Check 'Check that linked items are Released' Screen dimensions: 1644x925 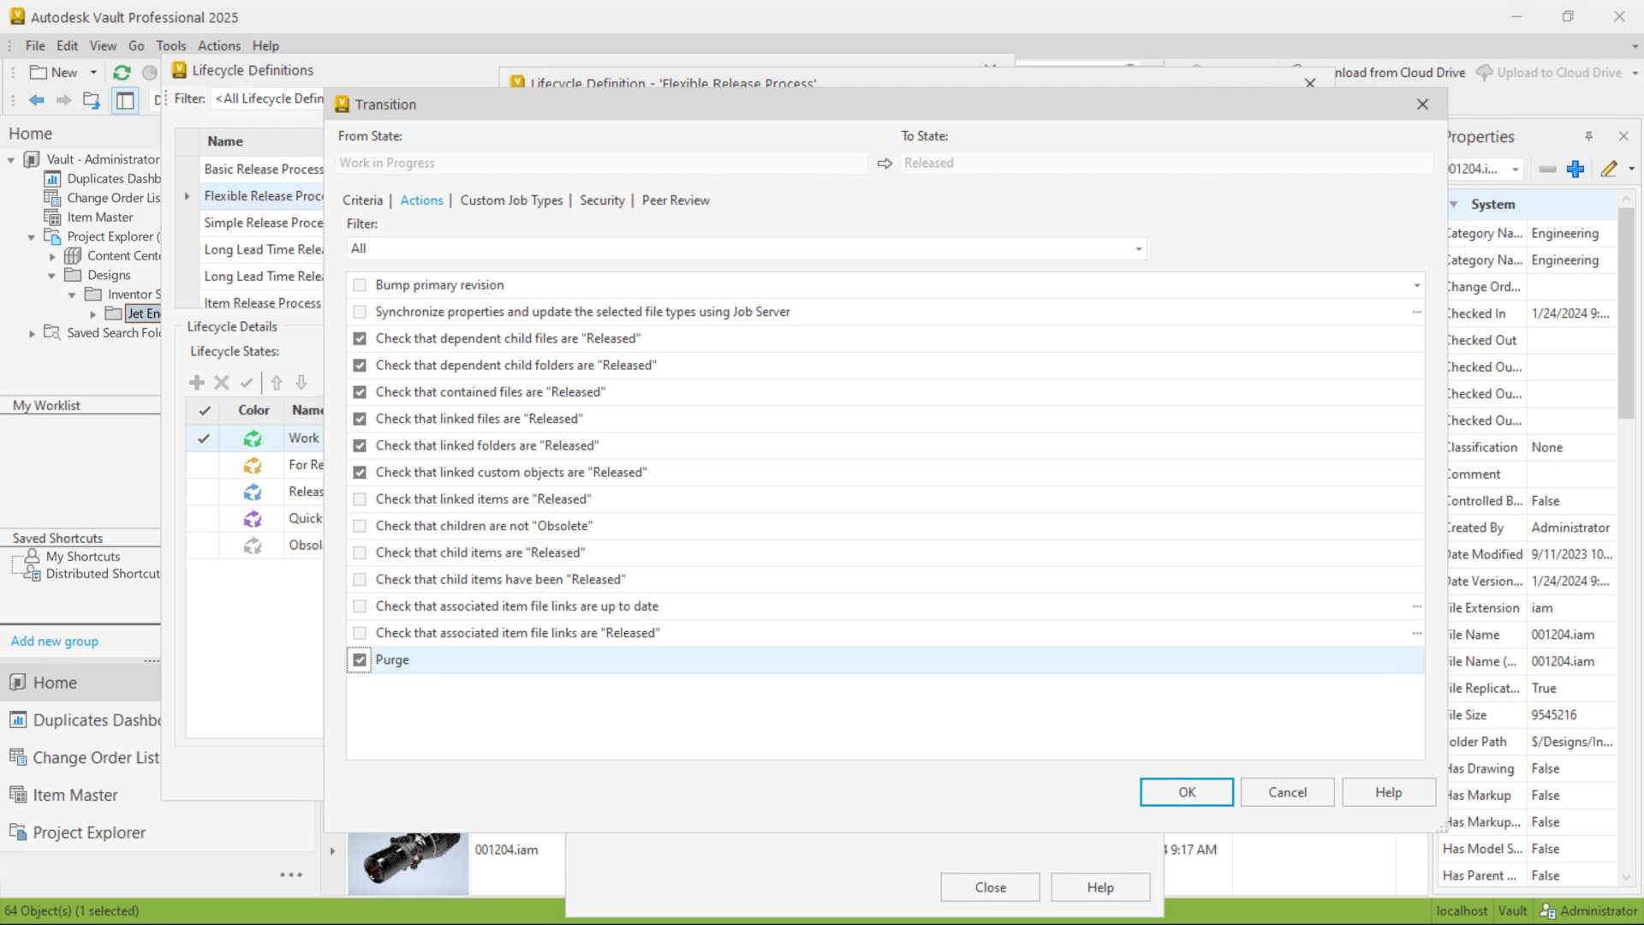(360, 499)
